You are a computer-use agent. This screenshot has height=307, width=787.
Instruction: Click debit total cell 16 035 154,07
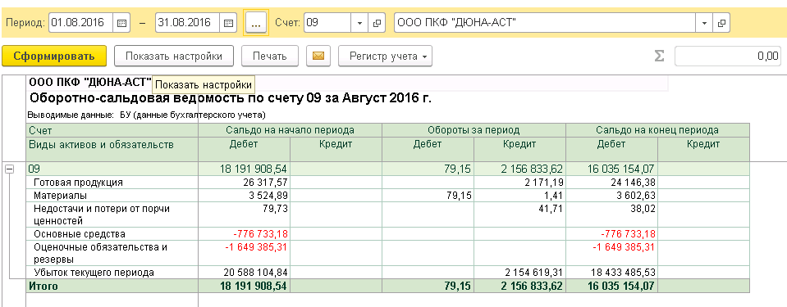[612, 287]
